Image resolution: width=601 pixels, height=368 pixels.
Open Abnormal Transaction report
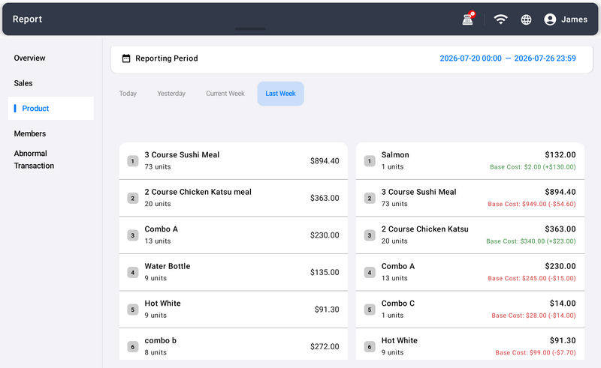point(34,160)
